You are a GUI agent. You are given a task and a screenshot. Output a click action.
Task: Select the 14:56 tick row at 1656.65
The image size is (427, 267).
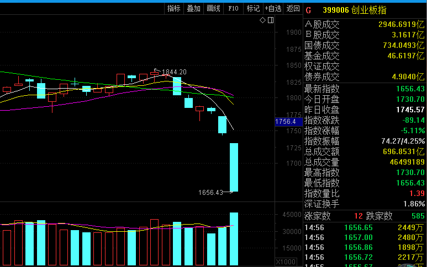[x=365, y=227]
